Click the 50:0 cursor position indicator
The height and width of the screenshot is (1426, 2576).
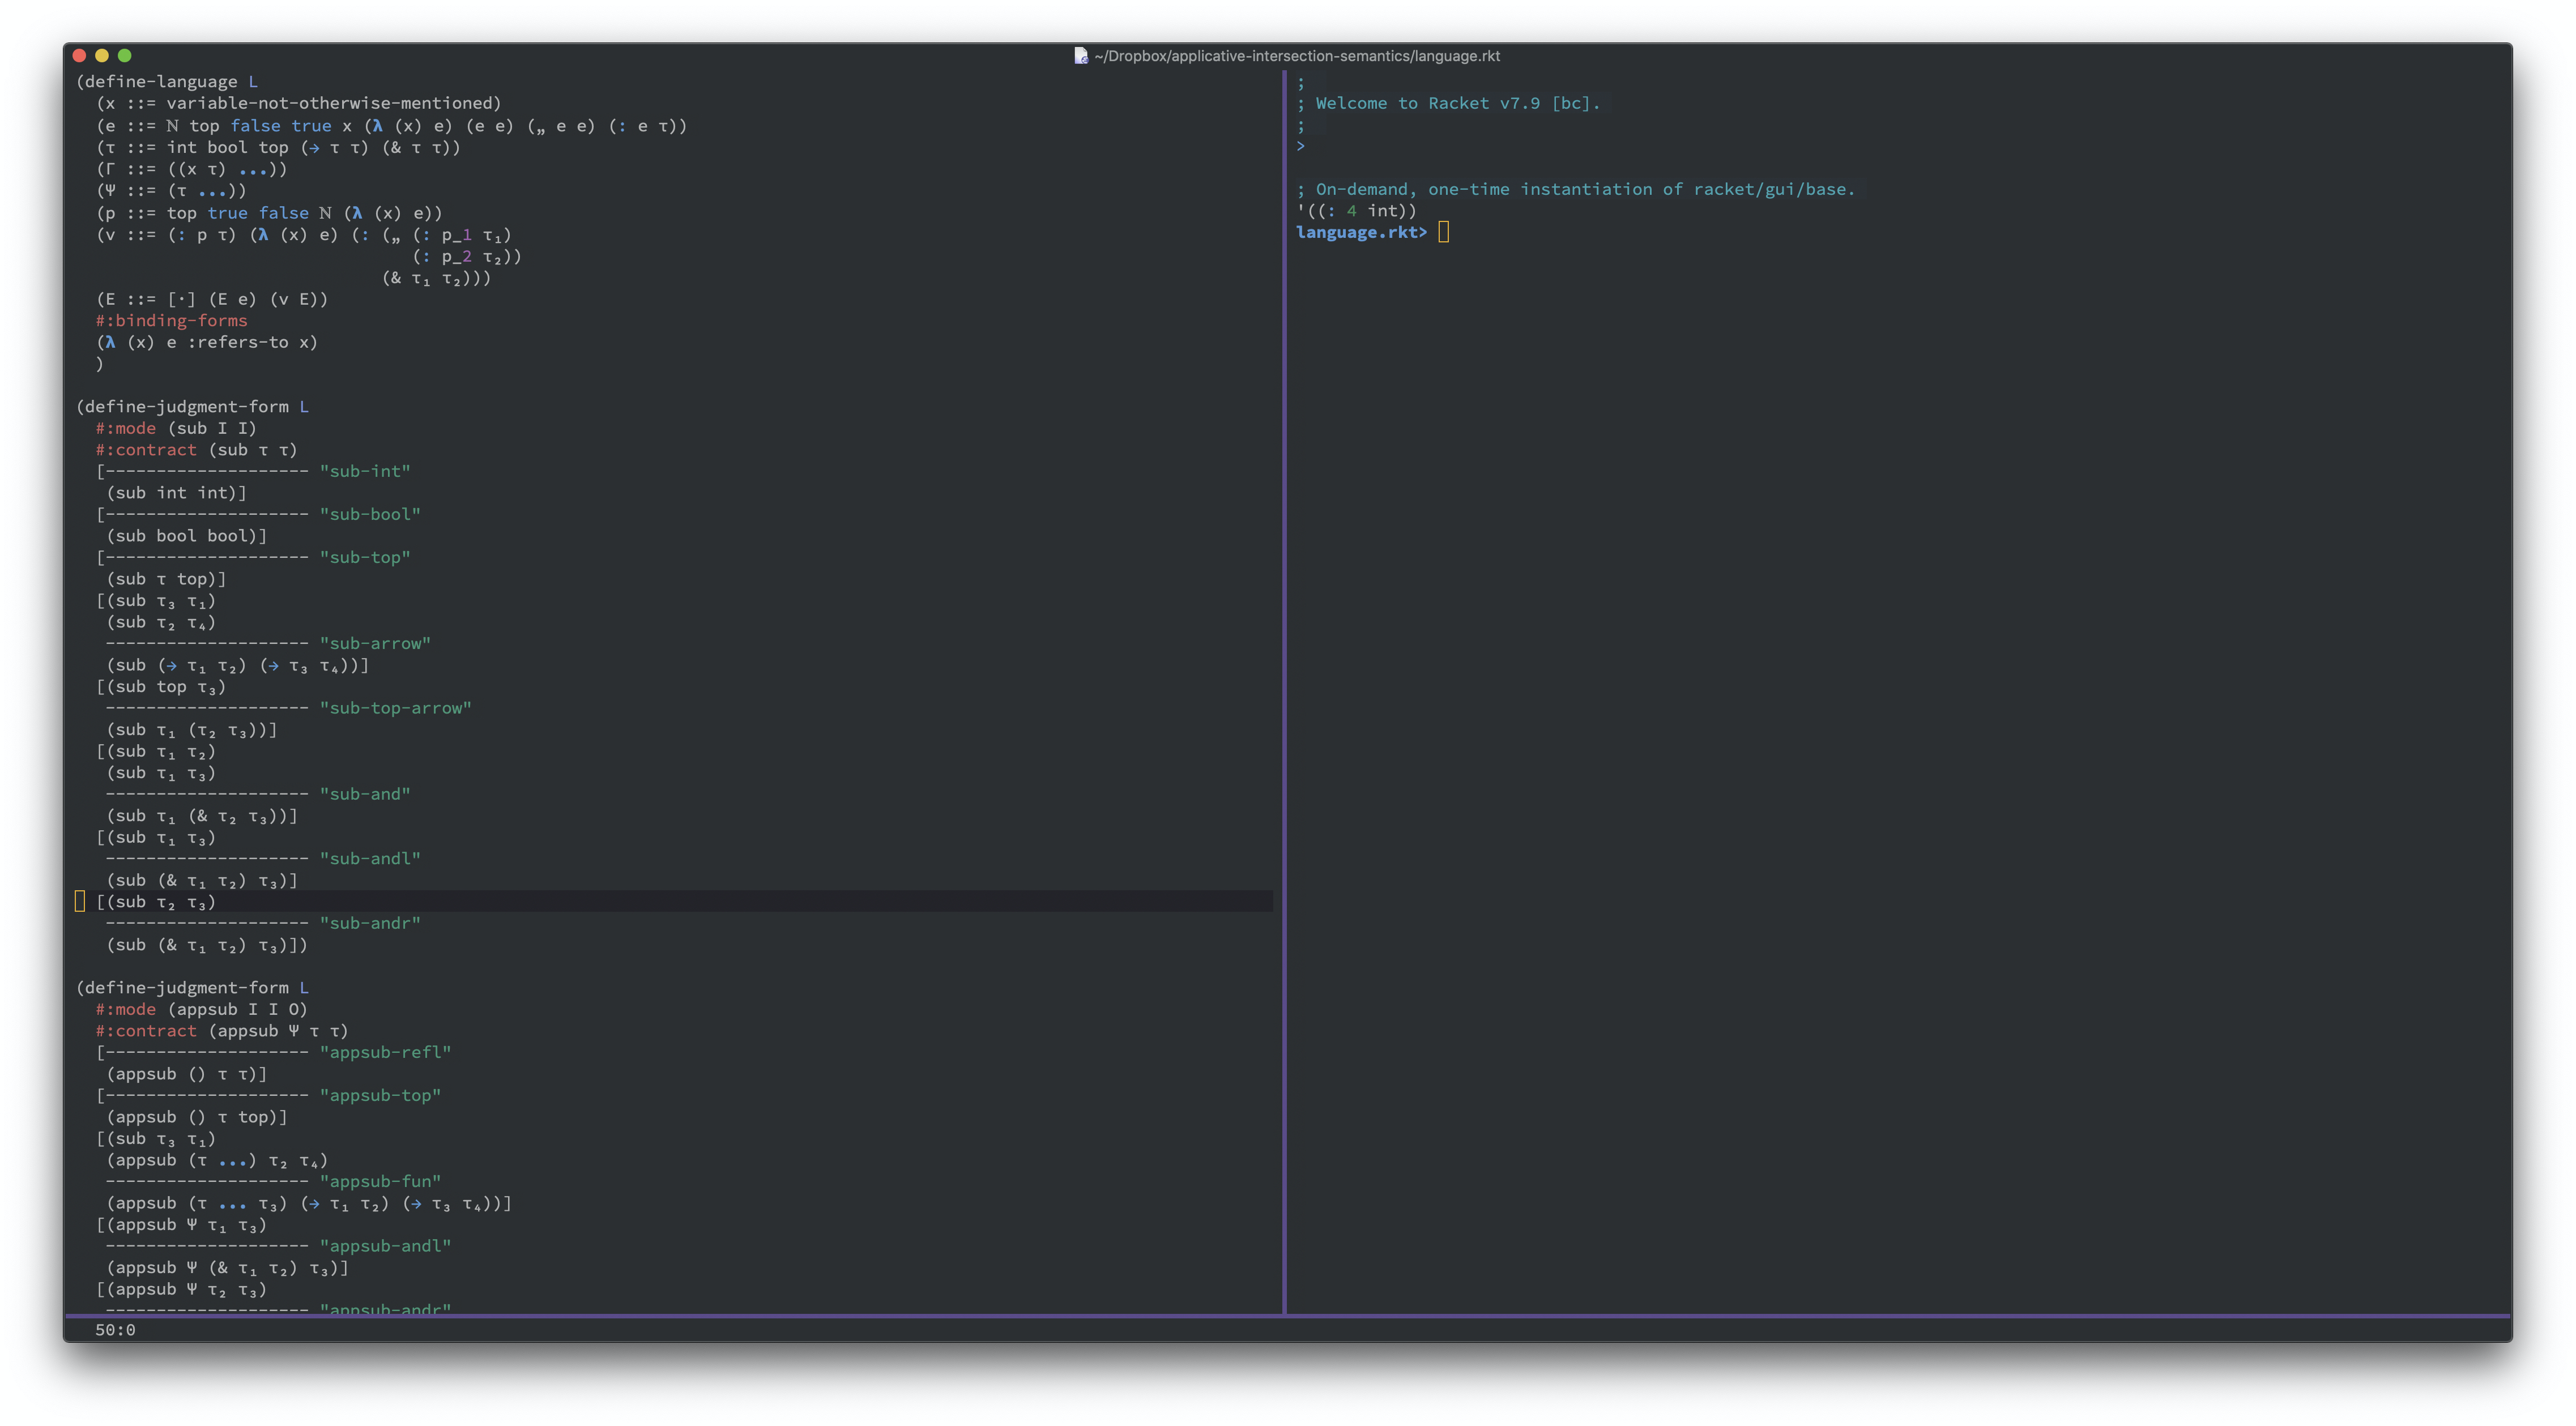[x=115, y=1329]
